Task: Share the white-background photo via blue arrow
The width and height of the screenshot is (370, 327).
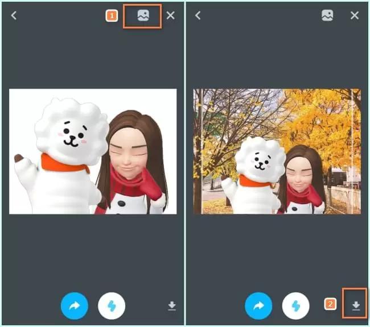Action: [75, 306]
